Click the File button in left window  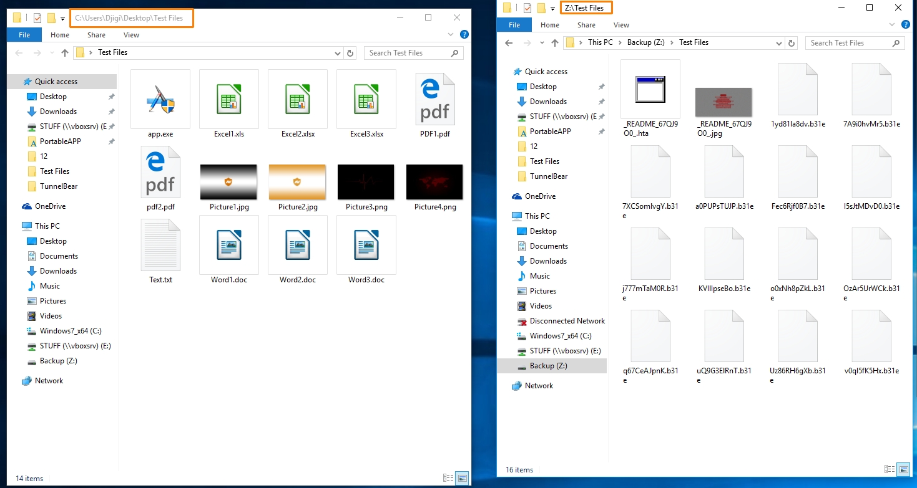tap(24, 36)
